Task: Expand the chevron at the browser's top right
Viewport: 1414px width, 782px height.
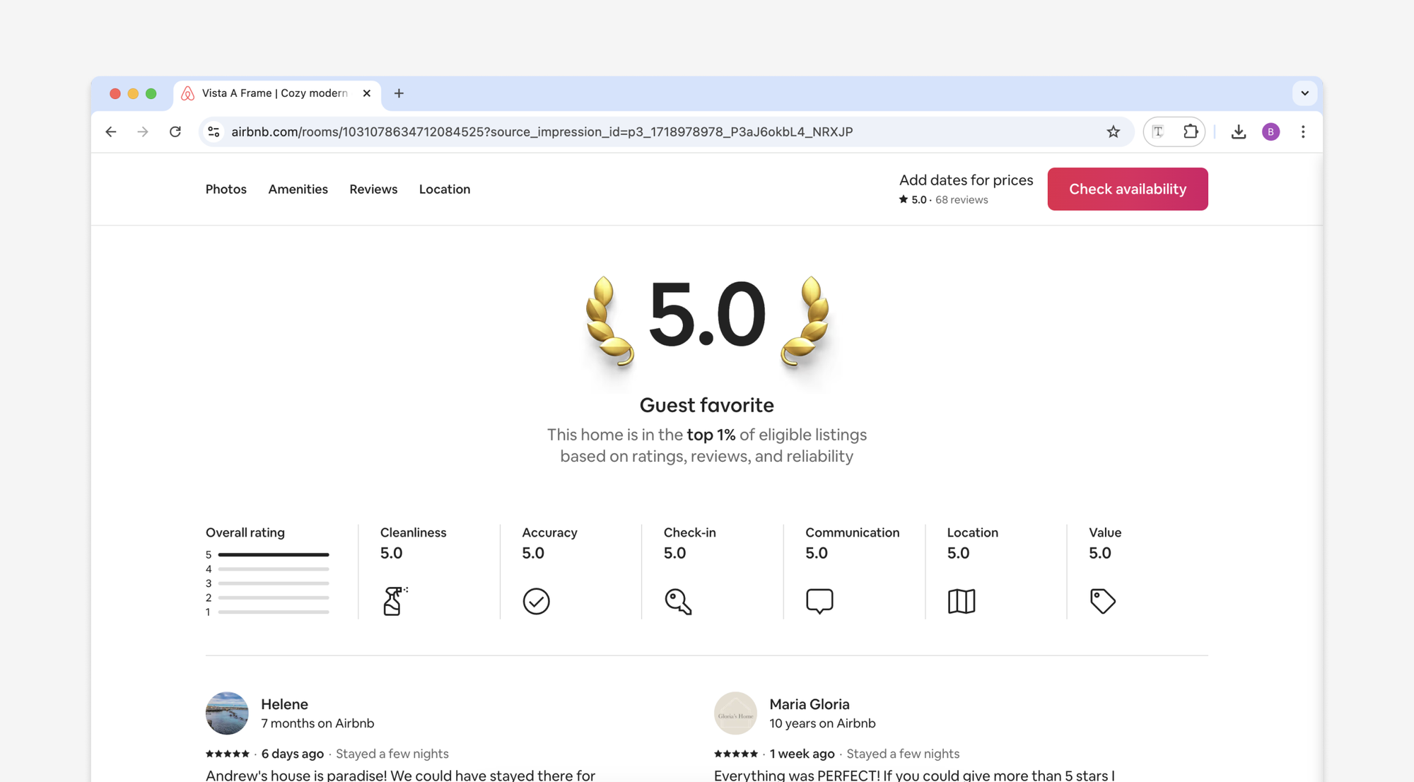Action: [x=1305, y=93]
